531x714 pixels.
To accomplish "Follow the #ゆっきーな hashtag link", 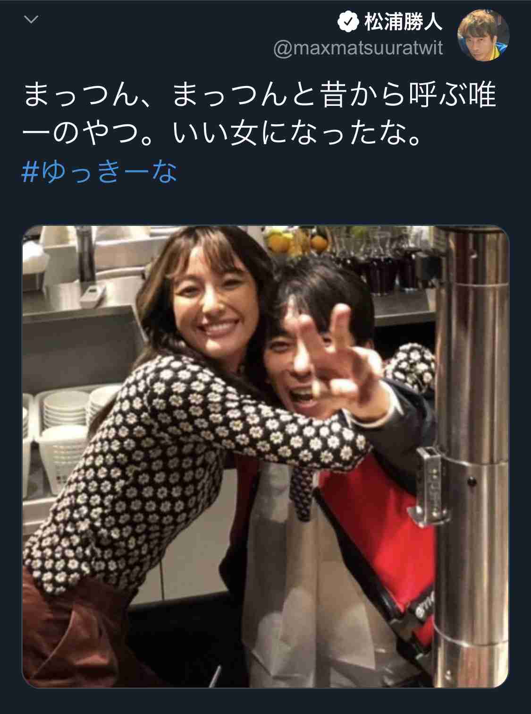I will [100, 171].
